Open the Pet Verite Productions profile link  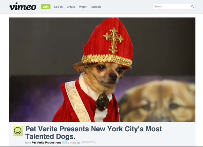[x=47, y=142]
